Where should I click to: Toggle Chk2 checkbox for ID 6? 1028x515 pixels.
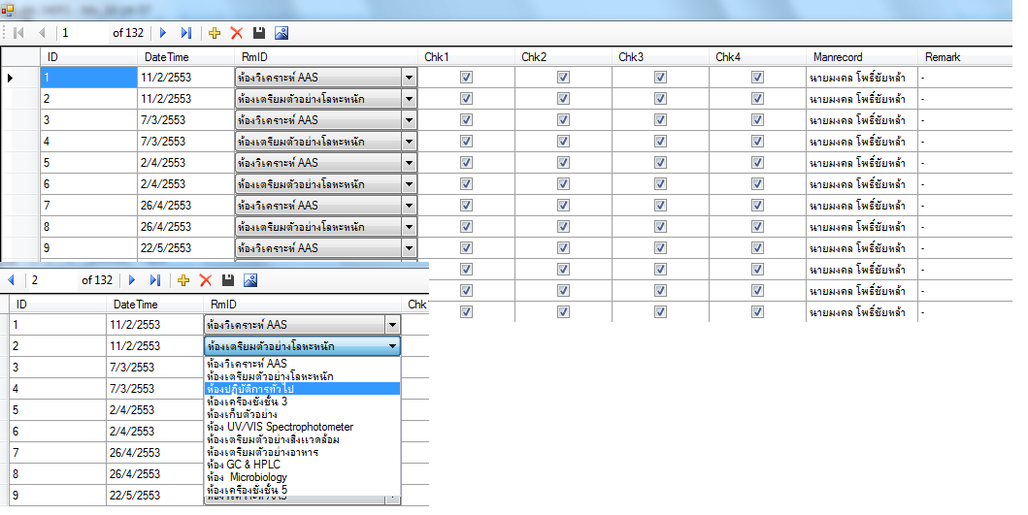[x=563, y=184]
